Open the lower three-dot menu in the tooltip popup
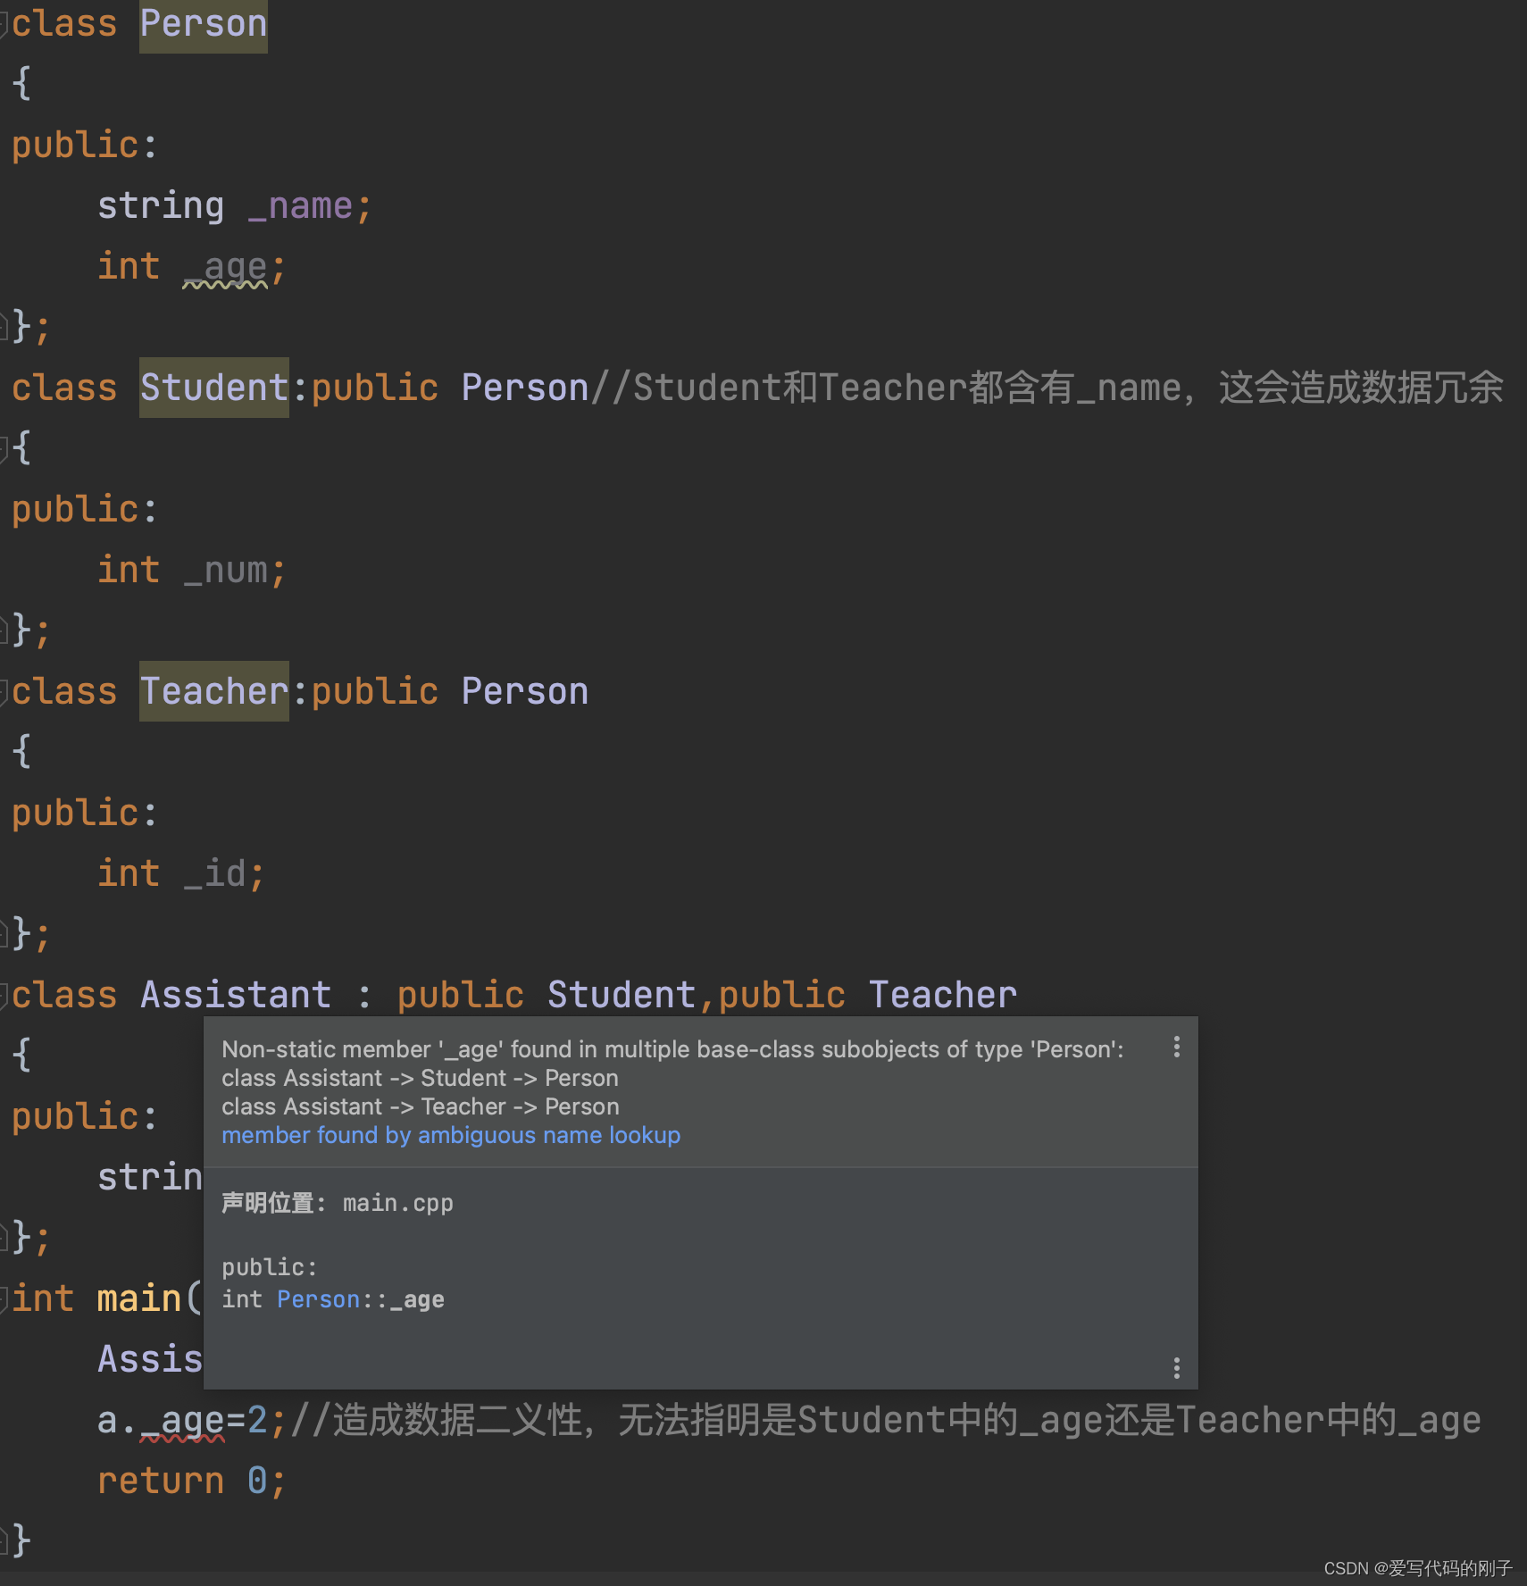 click(1176, 1367)
